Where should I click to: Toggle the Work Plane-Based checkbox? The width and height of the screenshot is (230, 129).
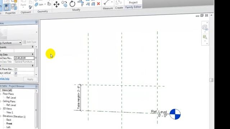pyautogui.click(x=16, y=70)
